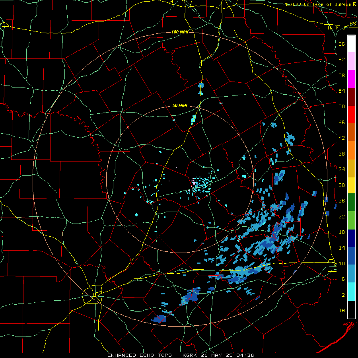The height and width of the screenshot is (358, 358).
Task: Click the 'TOPS' legend title
Action: 350,24
